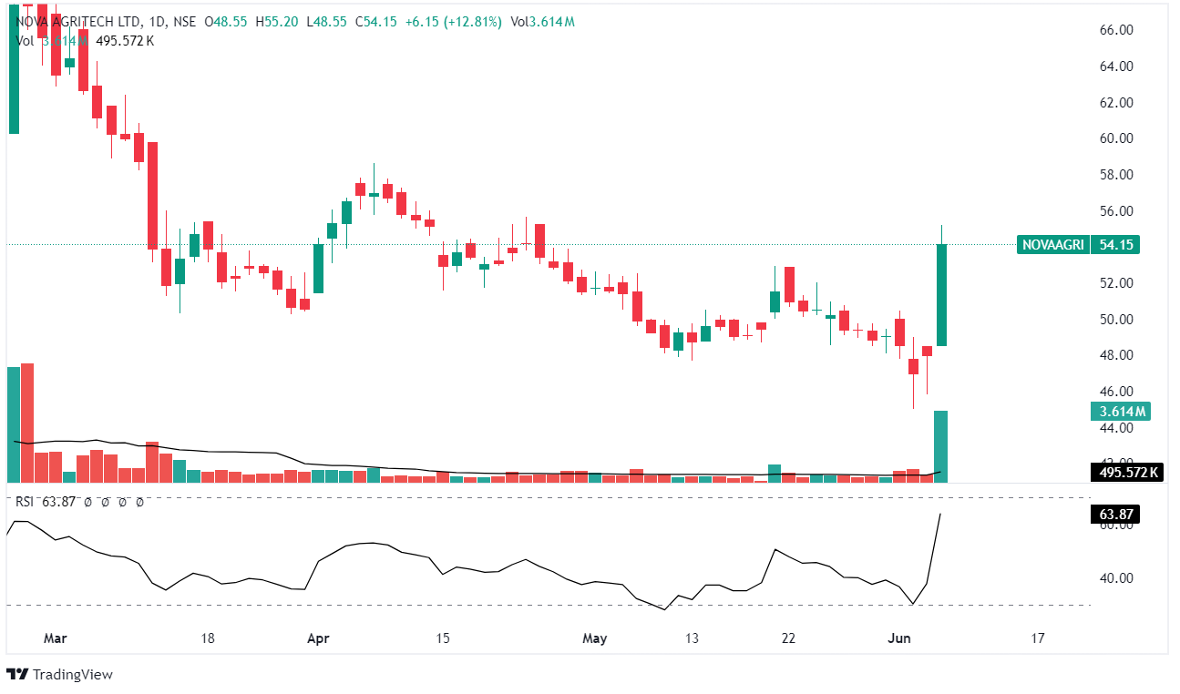Click the 3.614 M volume axis label
Image resolution: width=1180 pixels, height=694 pixels.
(1120, 412)
